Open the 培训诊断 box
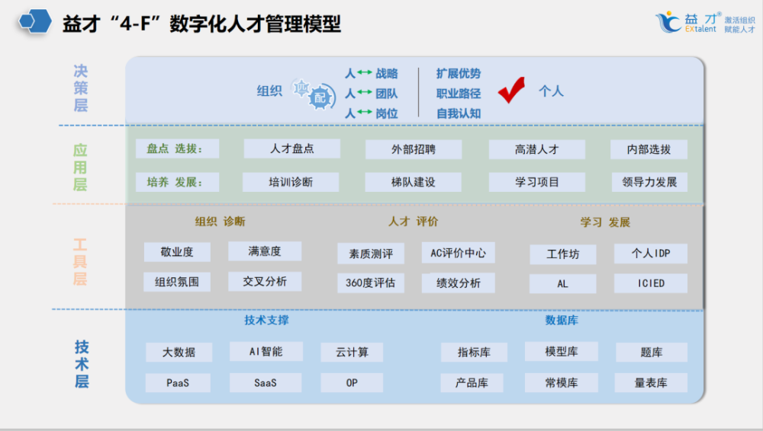 (x=291, y=182)
